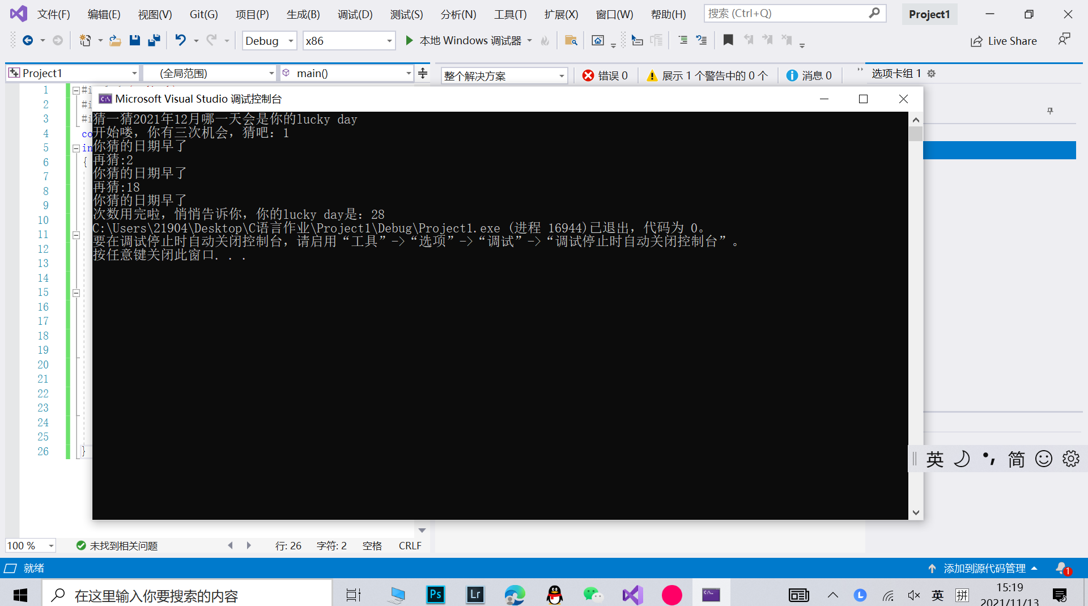1088x606 pixels.
Task: Click the scroll left arrow in editor status
Action: click(230, 545)
